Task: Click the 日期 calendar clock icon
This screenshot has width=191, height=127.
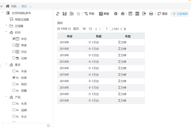Action: pyautogui.click(x=18, y=58)
